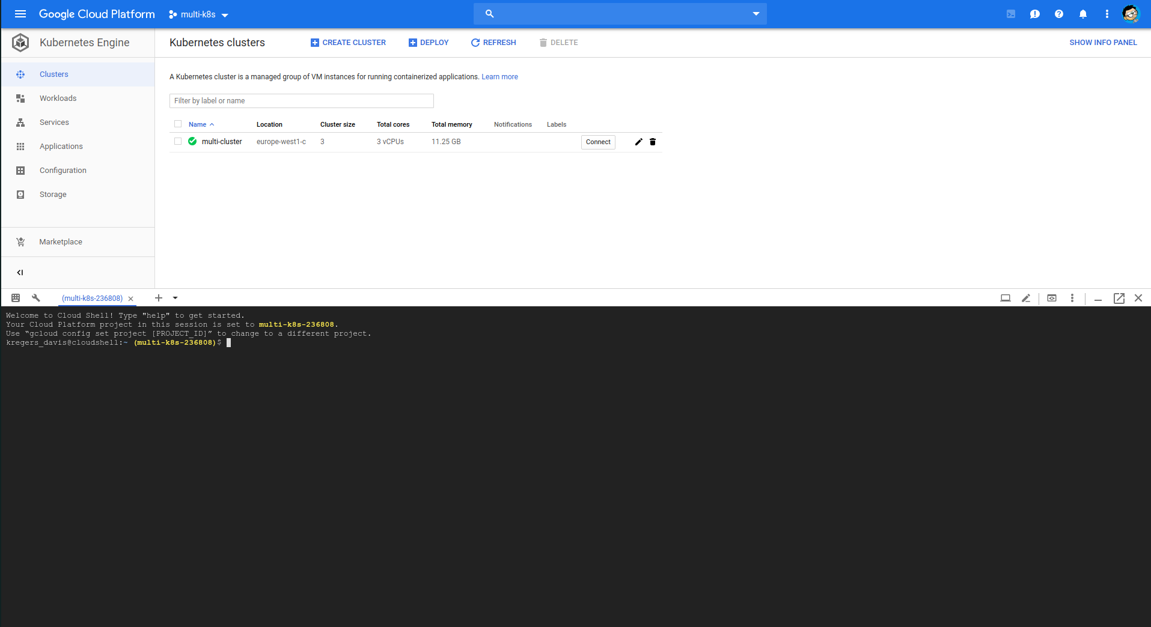The width and height of the screenshot is (1151, 627).
Task: Go to Applications in sidebar
Action: [78, 147]
